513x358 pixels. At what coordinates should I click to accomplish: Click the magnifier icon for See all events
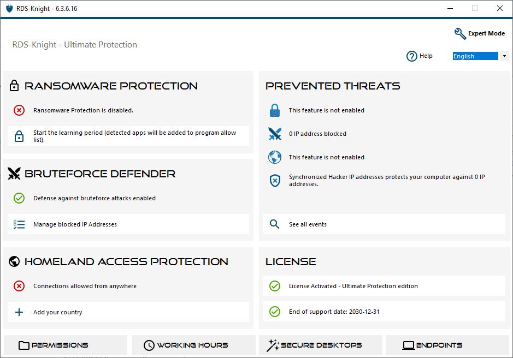click(x=274, y=224)
